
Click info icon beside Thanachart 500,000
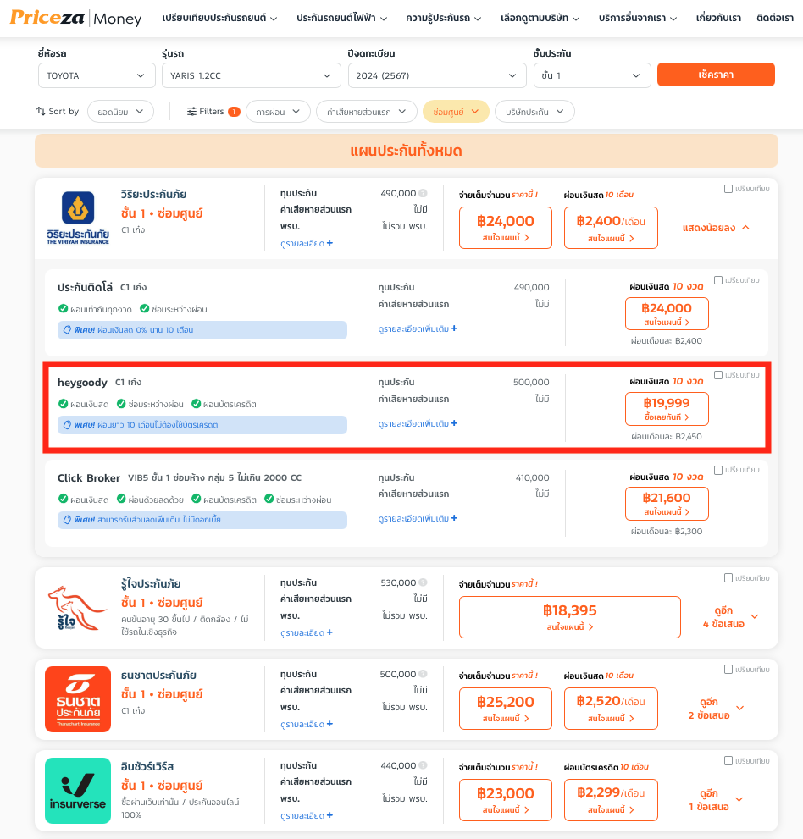pyautogui.click(x=423, y=674)
